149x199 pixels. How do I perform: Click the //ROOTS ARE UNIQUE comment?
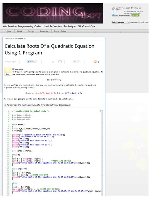tap(61, 161)
